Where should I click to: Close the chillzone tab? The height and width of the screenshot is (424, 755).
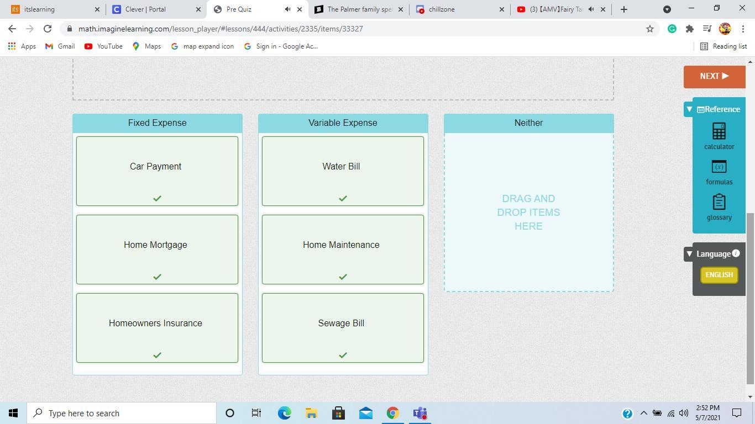(x=502, y=9)
